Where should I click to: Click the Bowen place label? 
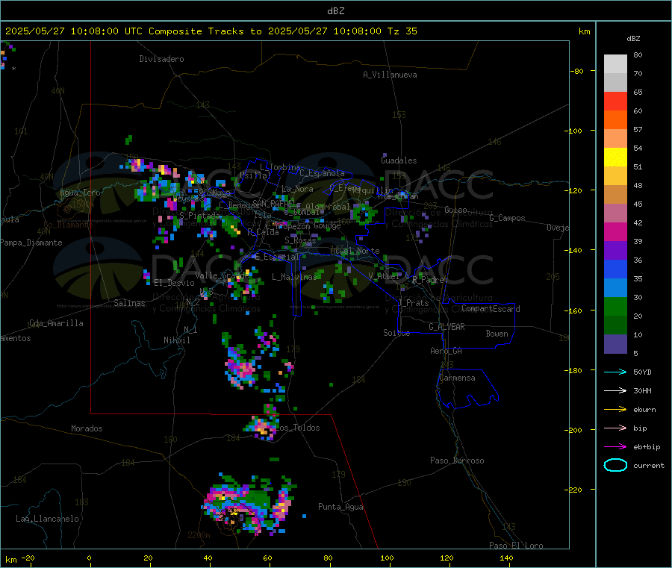coord(497,334)
